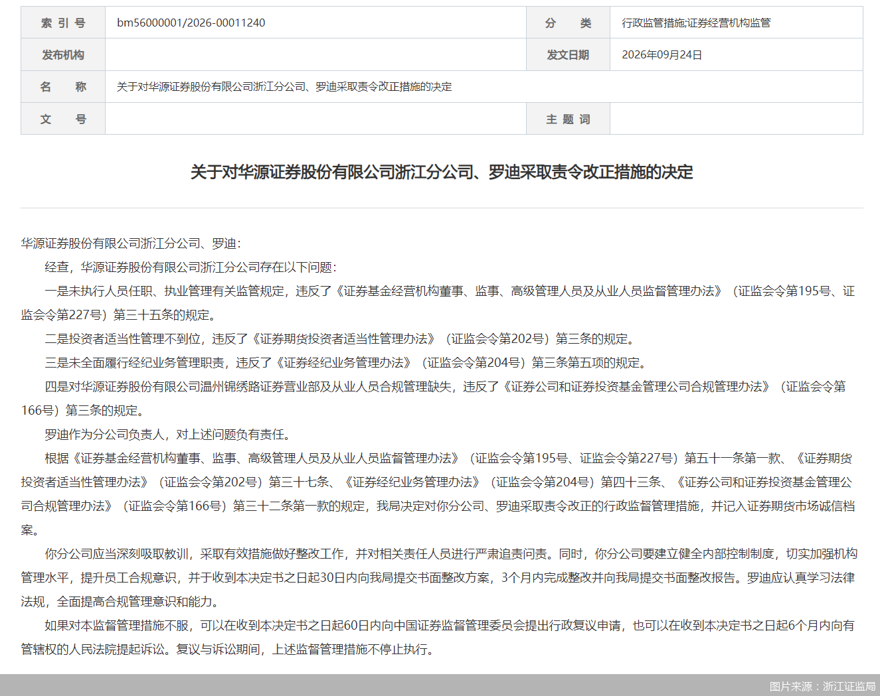Click the 索引号 label cell
The height and width of the screenshot is (696, 880).
pyautogui.click(x=63, y=23)
